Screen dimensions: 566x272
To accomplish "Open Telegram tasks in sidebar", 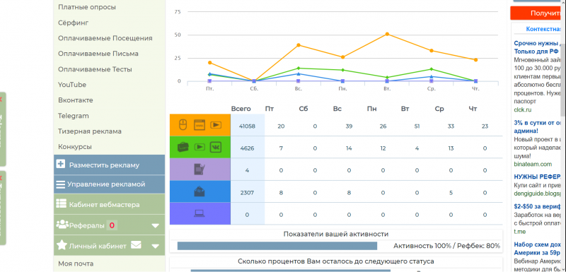I will click(x=74, y=116).
